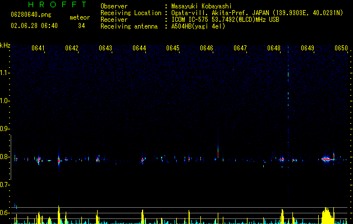Image resolution: width=353 pixels, height=224 pixels.
Task: Click the Receiving Location label
Action: point(131,13)
